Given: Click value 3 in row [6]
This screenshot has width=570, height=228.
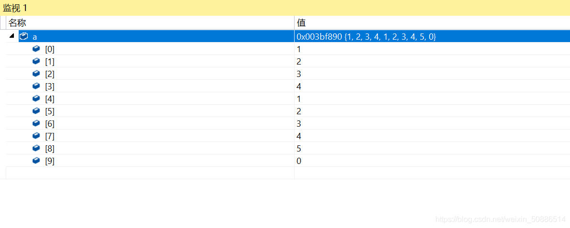Looking at the screenshot, I should 299,124.
